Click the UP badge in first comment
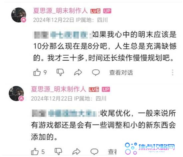Image resolution: width=183 pixels, height=157 pixels. (x=107, y=11)
